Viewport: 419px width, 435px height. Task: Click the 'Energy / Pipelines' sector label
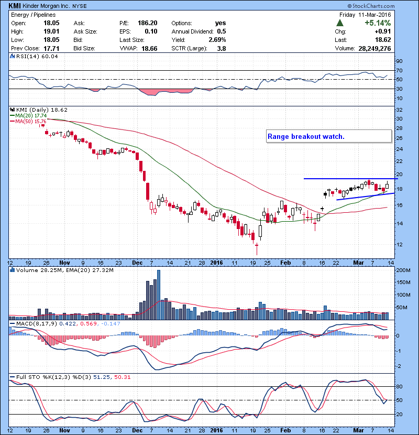(34, 15)
